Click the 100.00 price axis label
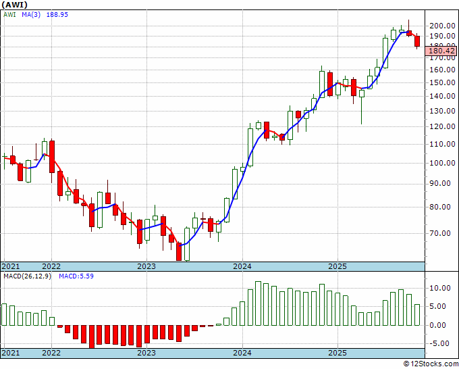The image size is (459, 369). pos(442,163)
